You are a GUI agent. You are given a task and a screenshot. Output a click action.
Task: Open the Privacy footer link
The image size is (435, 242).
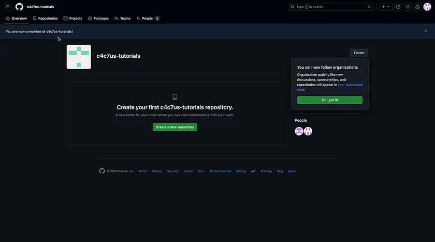pyautogui.click(x=157, y=171)
